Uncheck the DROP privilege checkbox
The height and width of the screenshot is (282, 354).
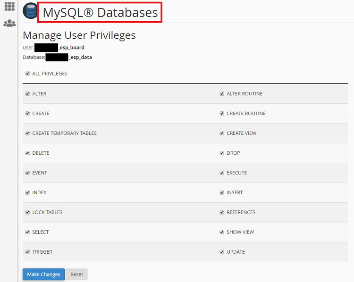pos(222,153)
